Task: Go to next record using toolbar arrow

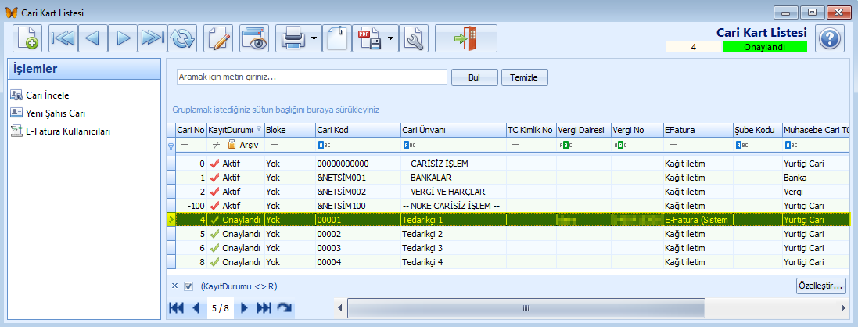Action: pos(123,38)
